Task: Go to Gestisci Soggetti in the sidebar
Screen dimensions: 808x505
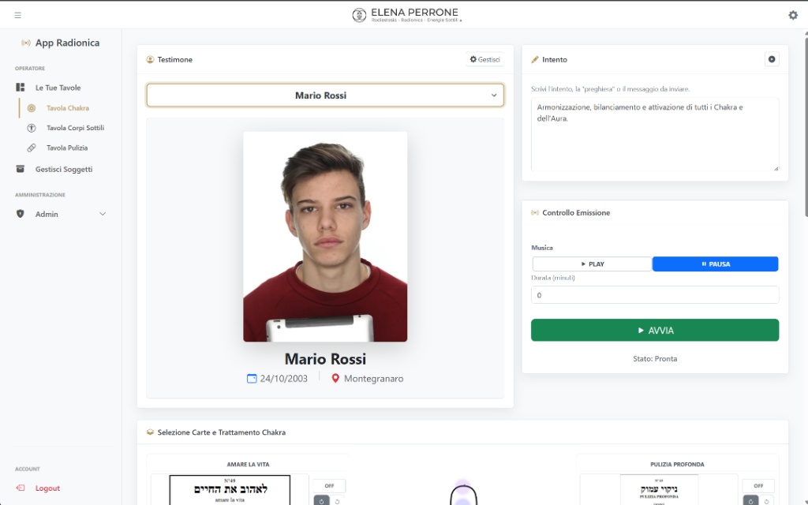Action: (x=64, y=169)
